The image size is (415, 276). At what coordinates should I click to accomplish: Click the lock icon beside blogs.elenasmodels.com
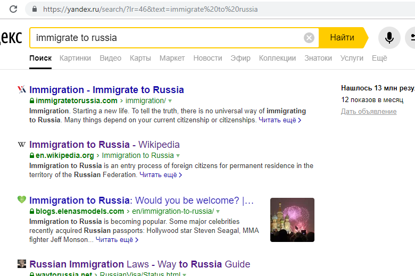tap(32, 211)
